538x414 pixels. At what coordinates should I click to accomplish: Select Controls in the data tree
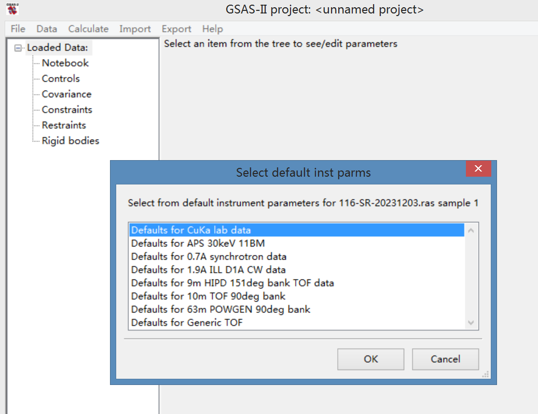pyautogui.click(x=61, y=79)
